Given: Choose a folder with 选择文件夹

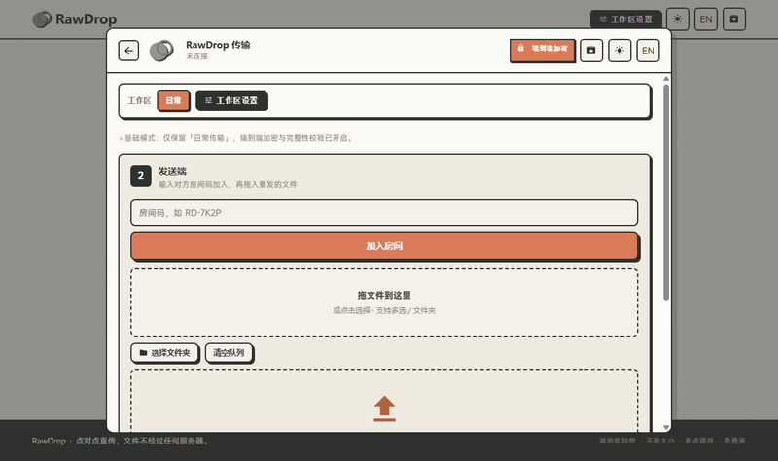Looking at the screenshot, I should coord(164,353).
